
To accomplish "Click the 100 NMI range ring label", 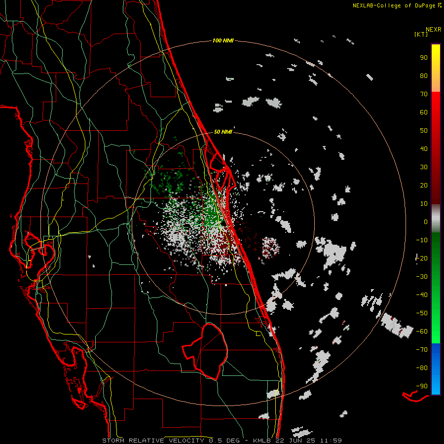I will [x=223, y=40].
